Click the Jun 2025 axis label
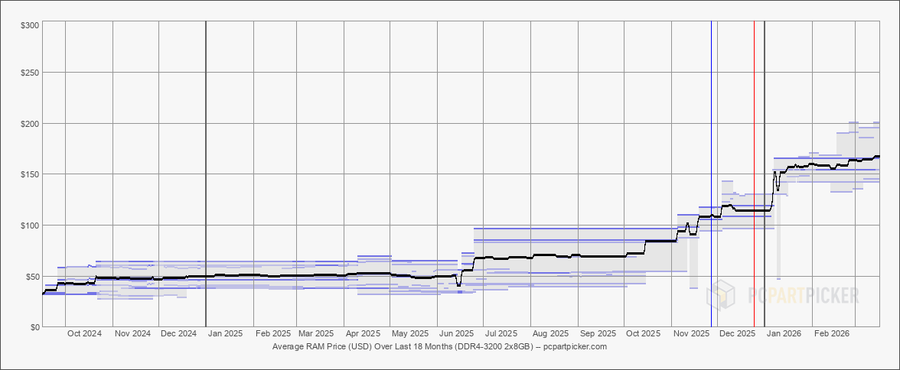The image size is (900, 370). (x=456, y=333)
